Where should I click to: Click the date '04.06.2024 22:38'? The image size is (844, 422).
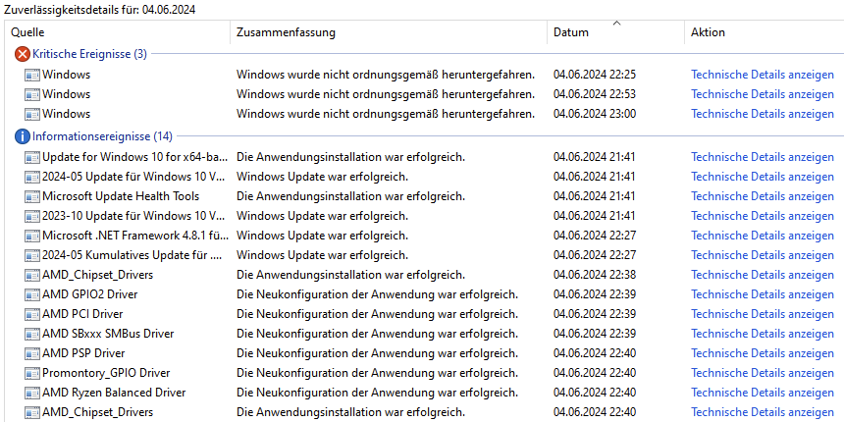595,275
